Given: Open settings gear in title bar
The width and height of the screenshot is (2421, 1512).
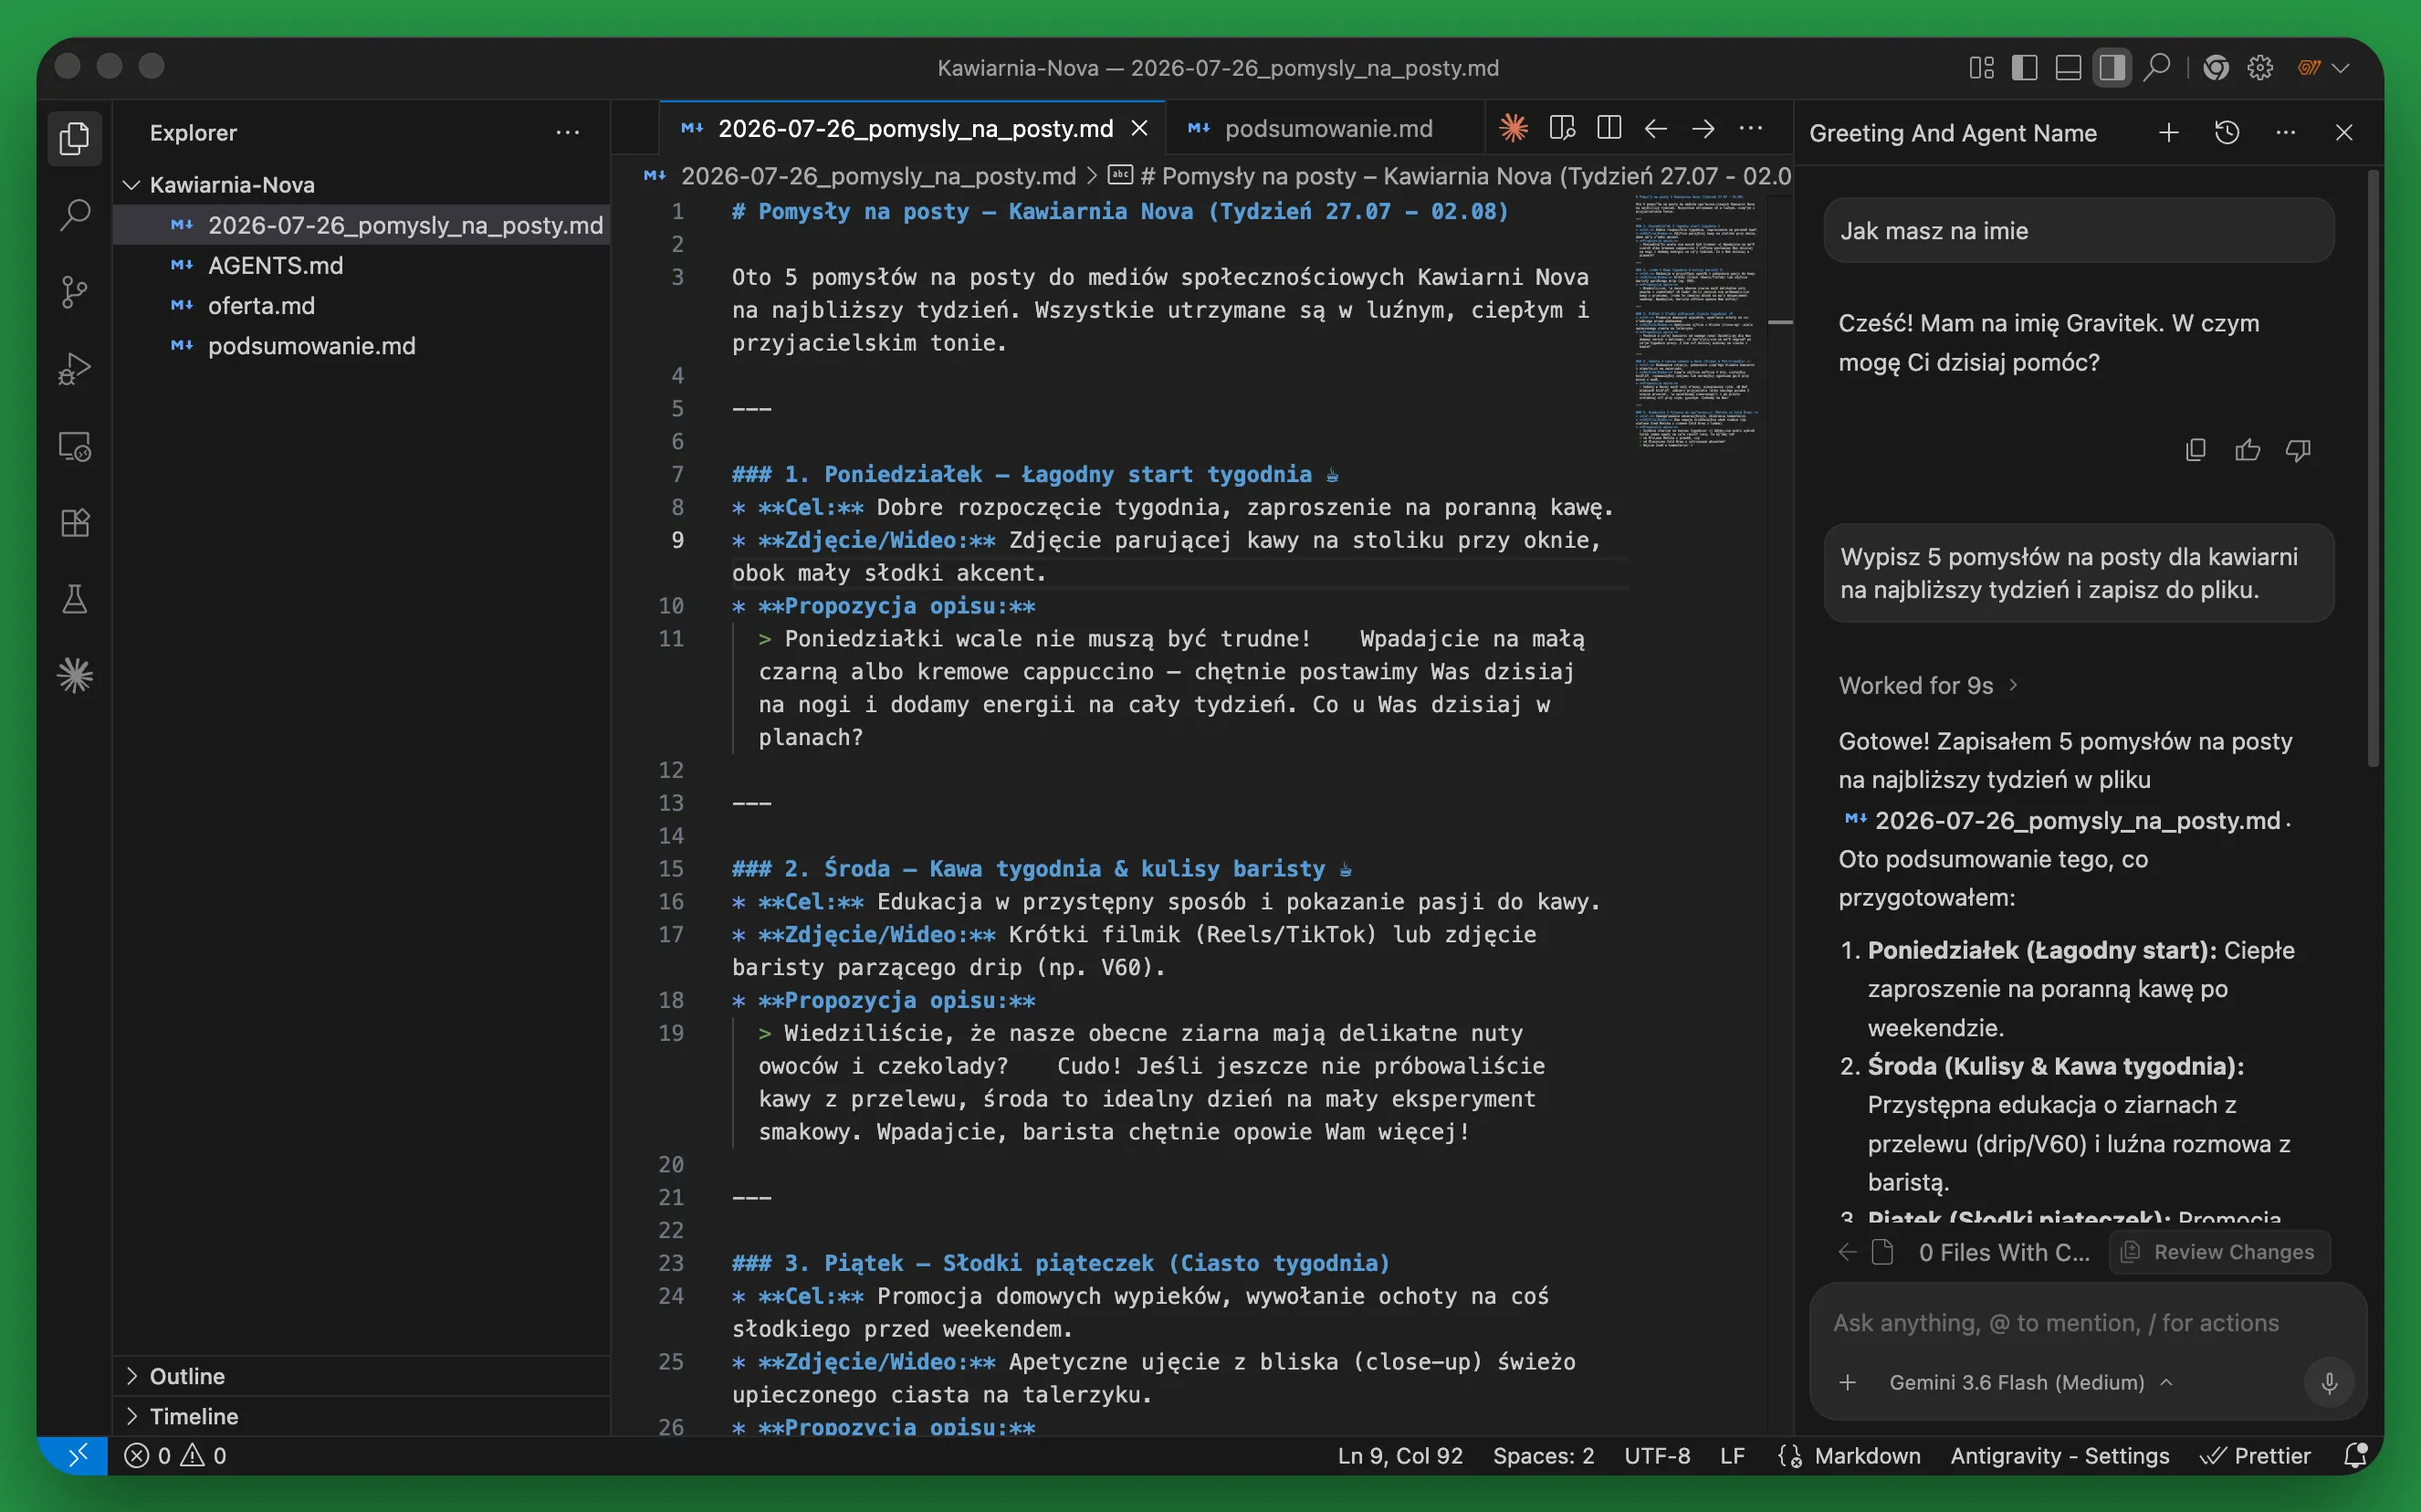Looking at the screenshot, I should coord(2260,68).
